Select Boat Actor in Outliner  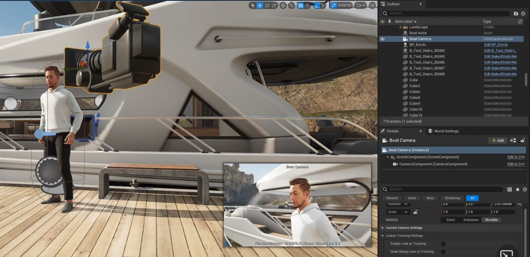418,33
